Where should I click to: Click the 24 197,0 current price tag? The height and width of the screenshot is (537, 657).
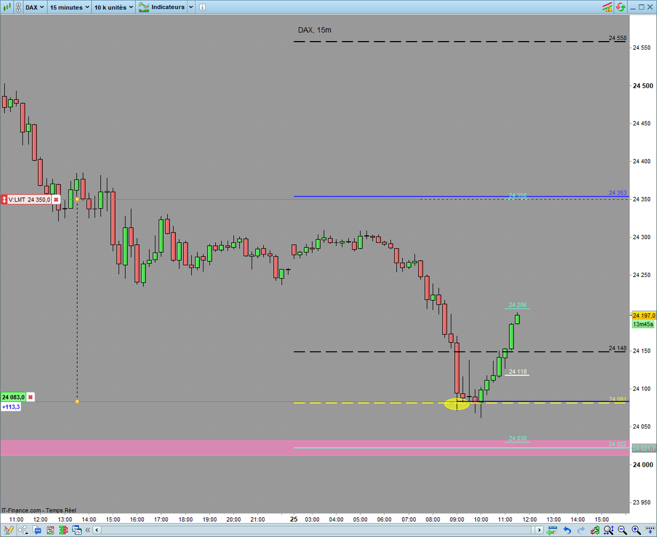coord(644,315)
